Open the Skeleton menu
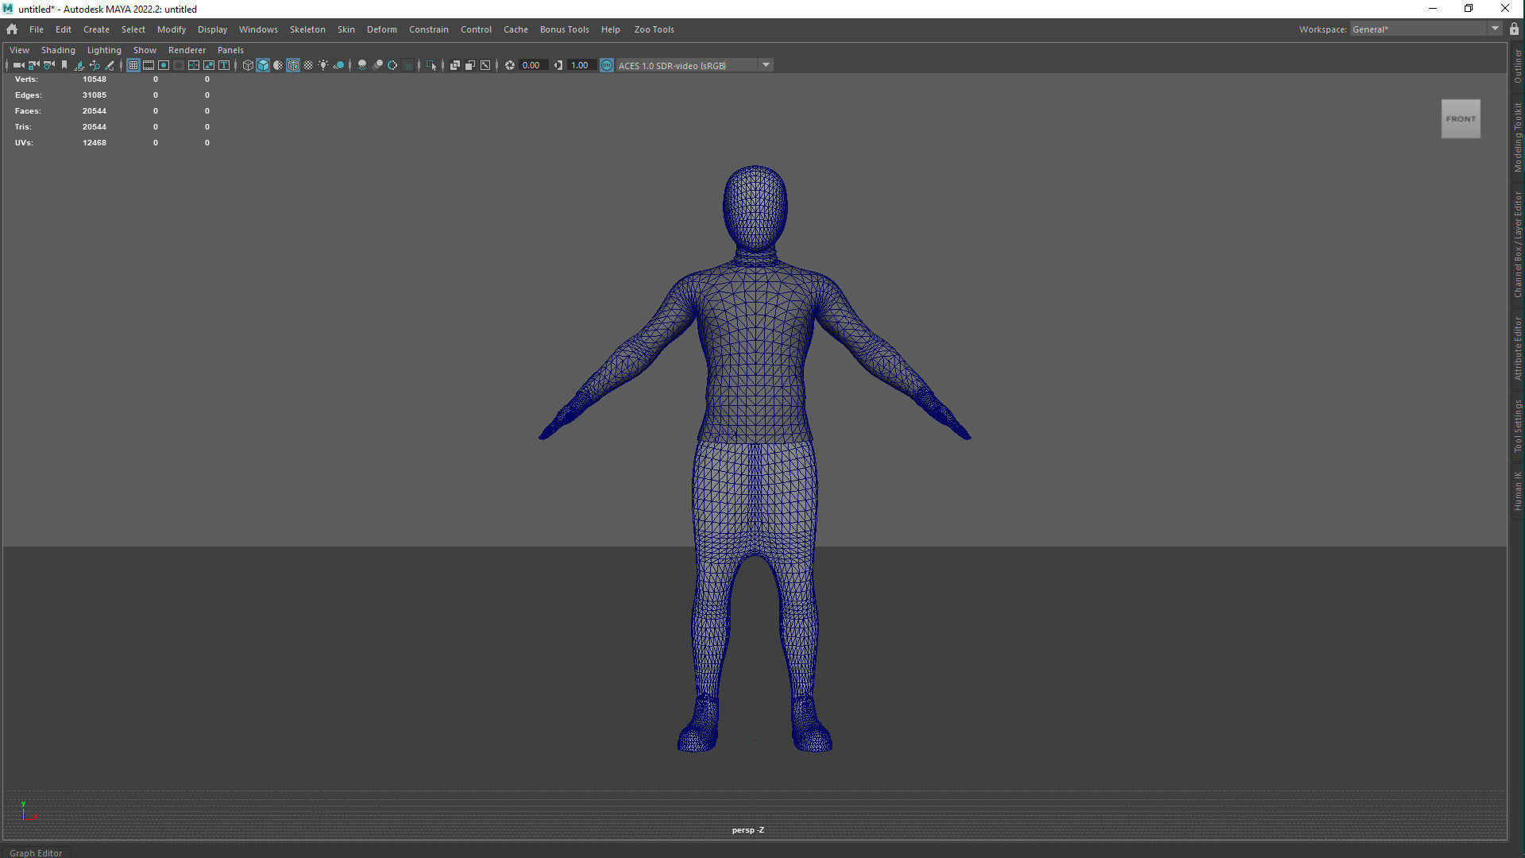 coord(307,29)
